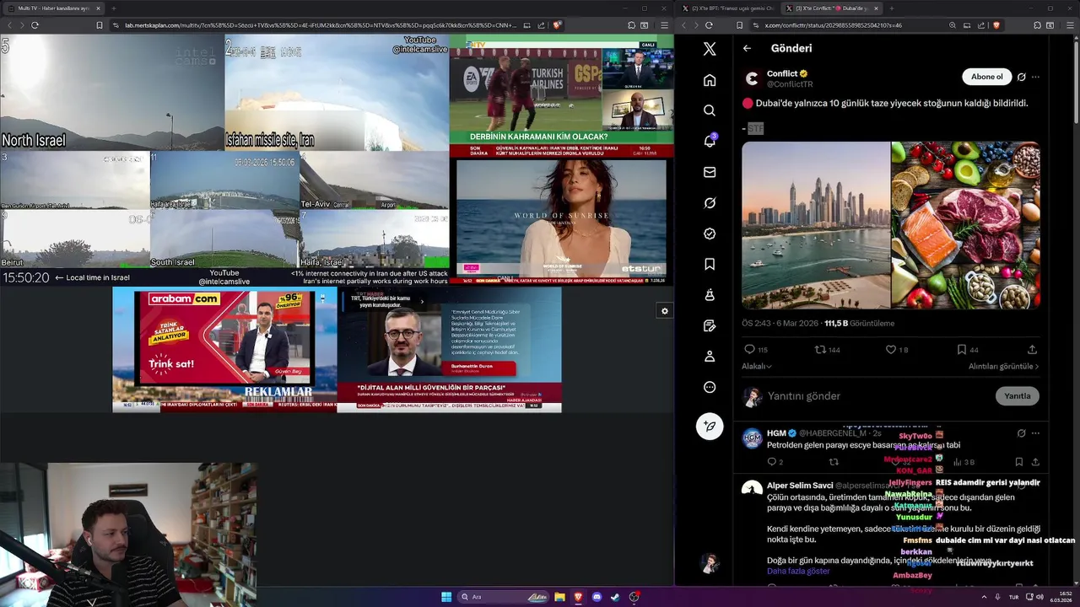Go to X Home feed icon
Screen dimensions: 1080x607
[x=710, y=80]
